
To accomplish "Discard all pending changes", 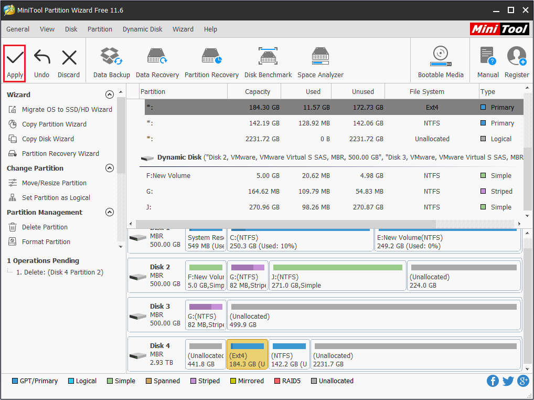I will (69, 64).
